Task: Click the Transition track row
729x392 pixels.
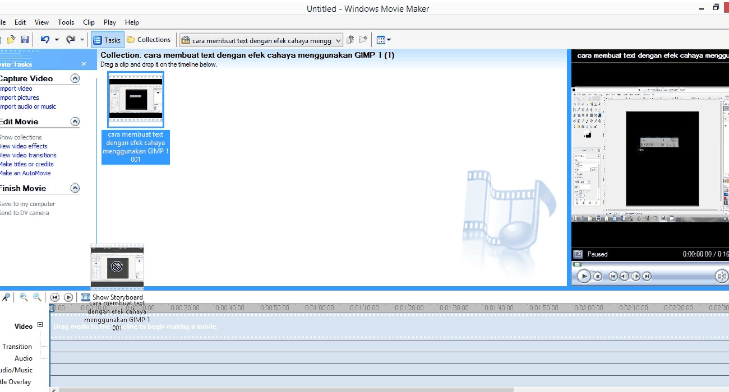Action: coord(389,346)
